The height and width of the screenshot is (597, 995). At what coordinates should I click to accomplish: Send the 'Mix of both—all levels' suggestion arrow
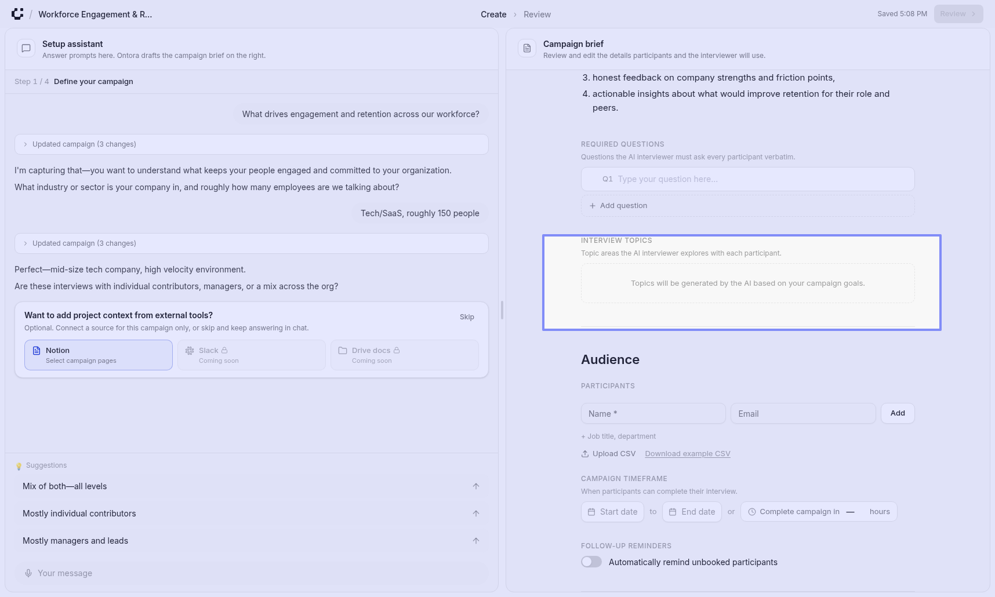pyautogui.click(x=475, y=486)
